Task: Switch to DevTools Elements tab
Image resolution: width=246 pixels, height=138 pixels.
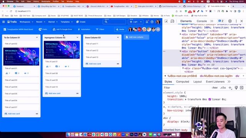Action: point(186,21)
